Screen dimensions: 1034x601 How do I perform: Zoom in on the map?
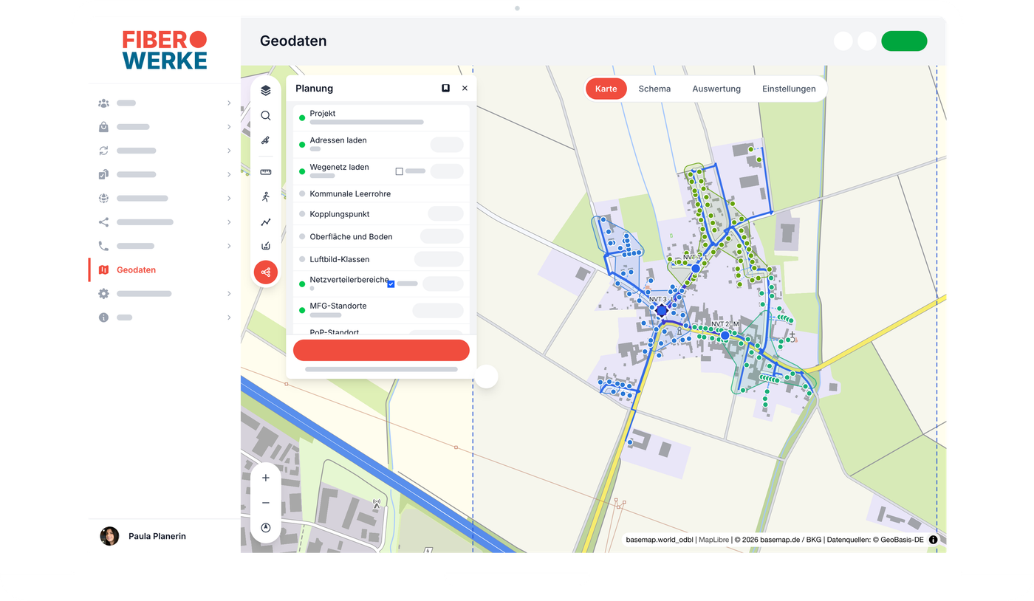(266, 478)
